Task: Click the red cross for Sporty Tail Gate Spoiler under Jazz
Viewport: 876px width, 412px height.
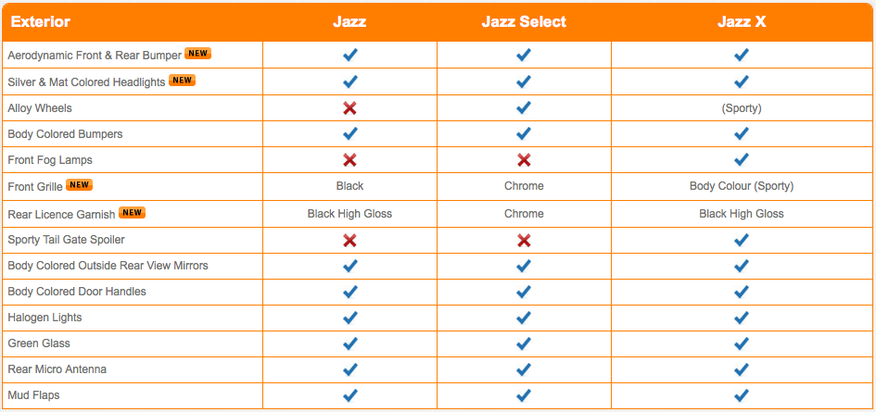Action: pos(349,240)
